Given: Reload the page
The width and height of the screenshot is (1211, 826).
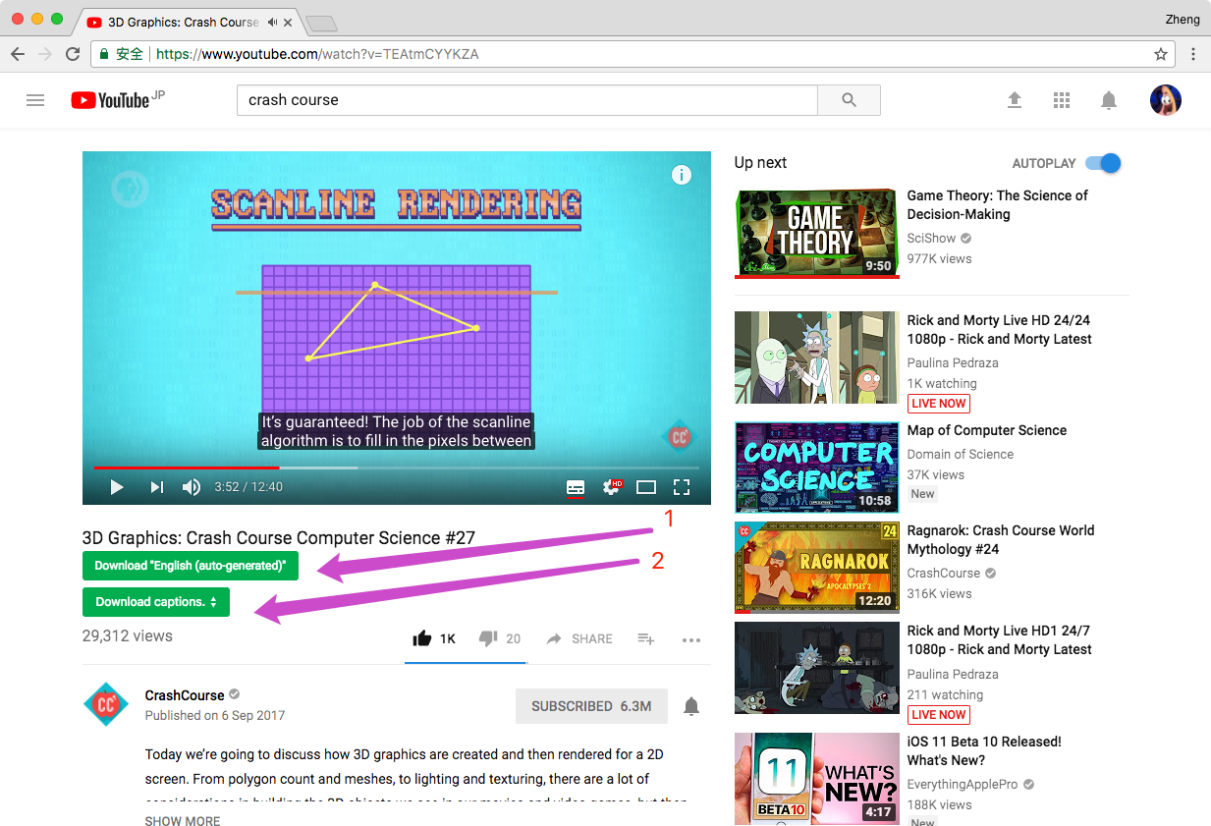Looking at the screenshot, I should (73, 54).
